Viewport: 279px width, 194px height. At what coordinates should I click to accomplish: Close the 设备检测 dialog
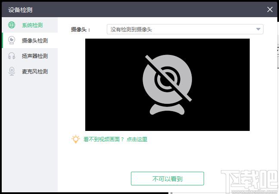point(270,9)
